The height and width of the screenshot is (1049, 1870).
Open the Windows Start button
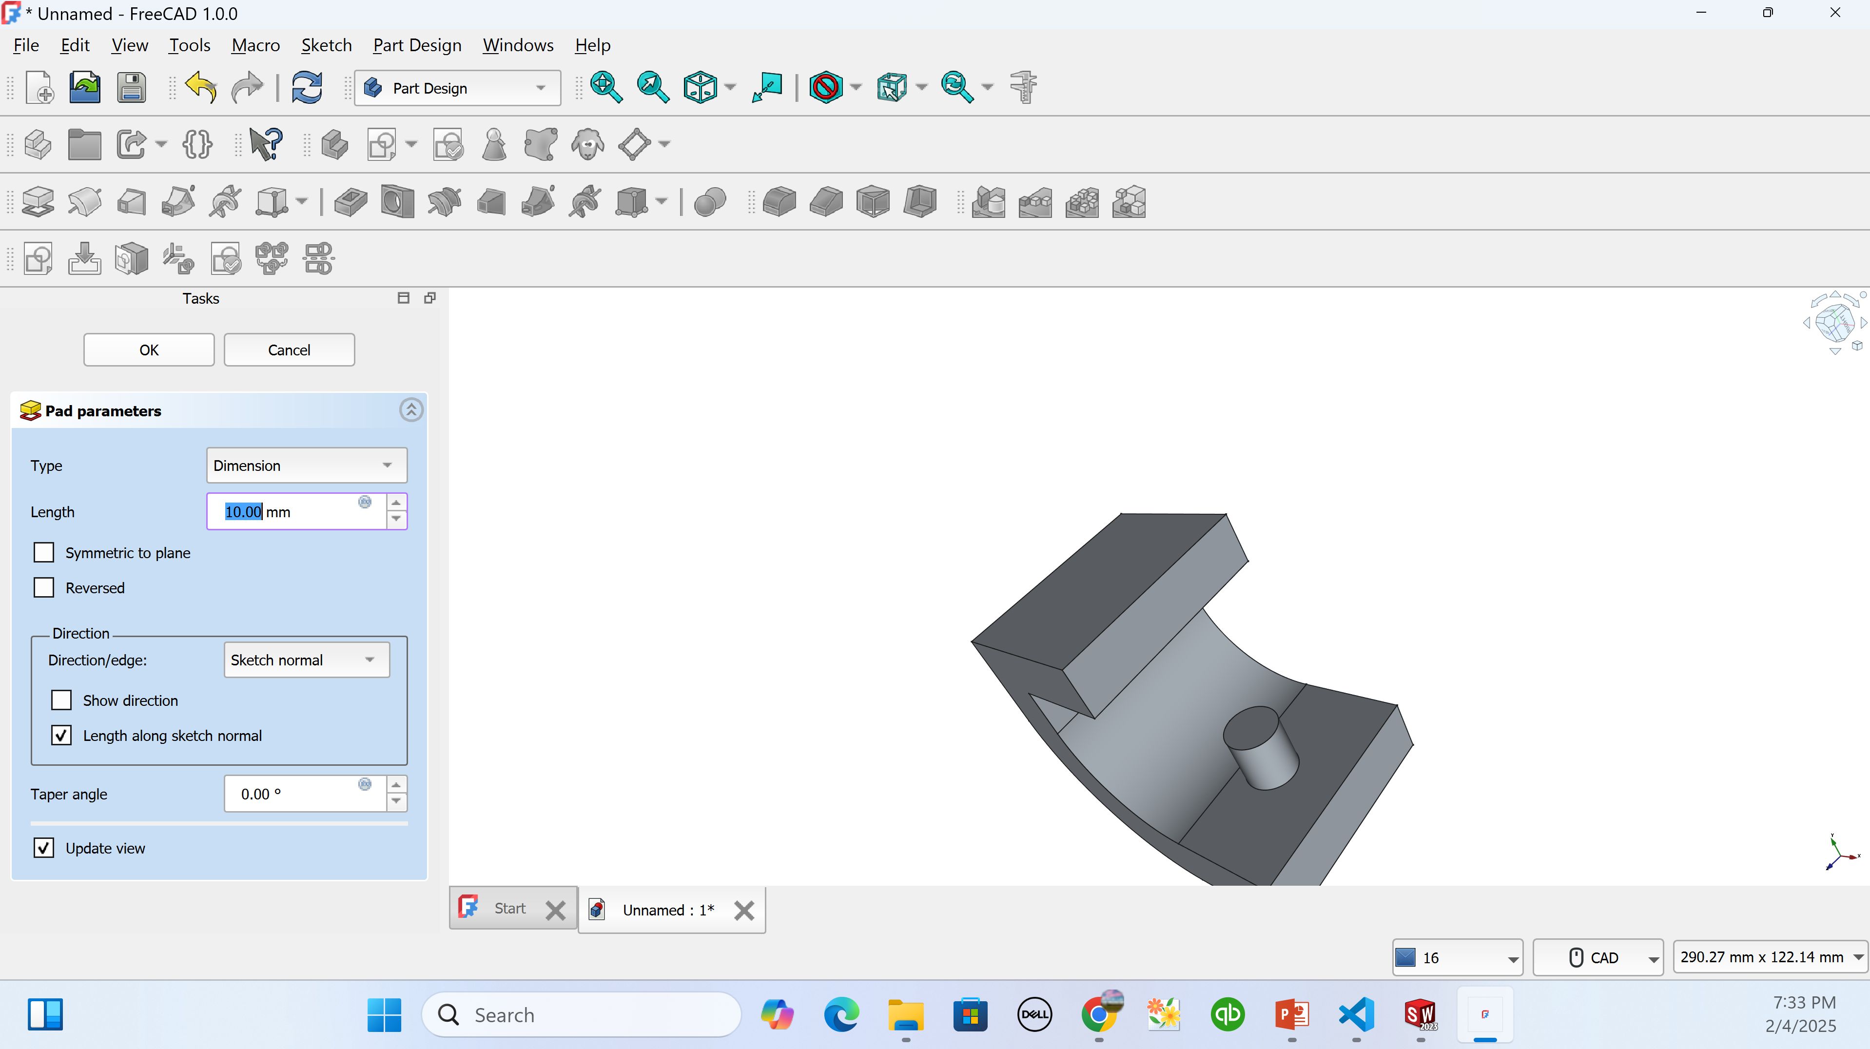[384, 1014]
